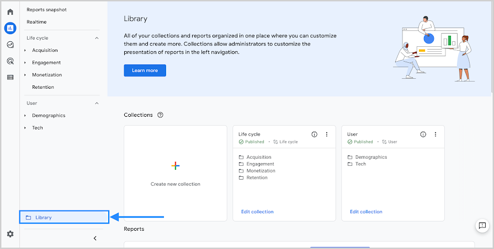Click Acquisition entry in Life cycle card
Image resolution: width=494 pixels, height=249 pixels.
point(259,157)
